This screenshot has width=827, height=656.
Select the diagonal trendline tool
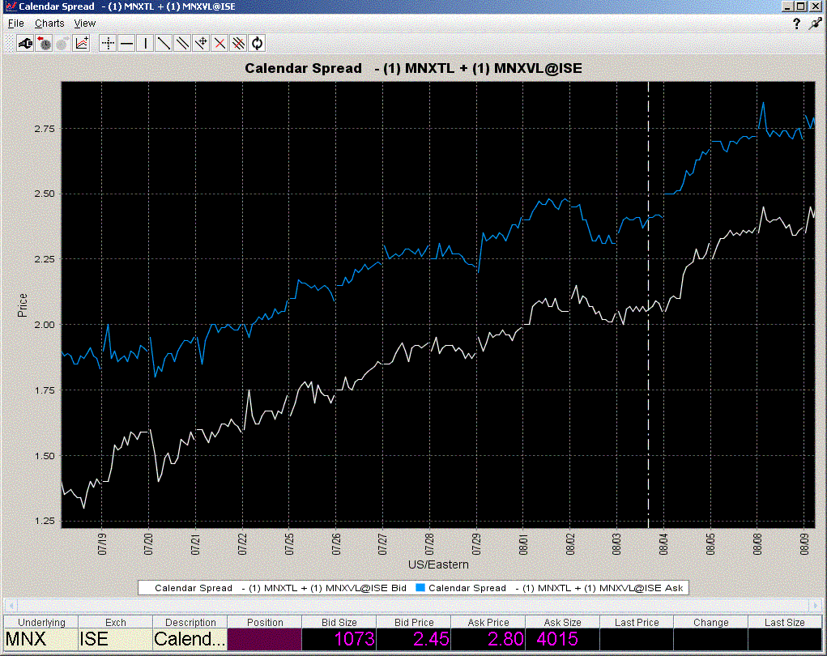164,43
